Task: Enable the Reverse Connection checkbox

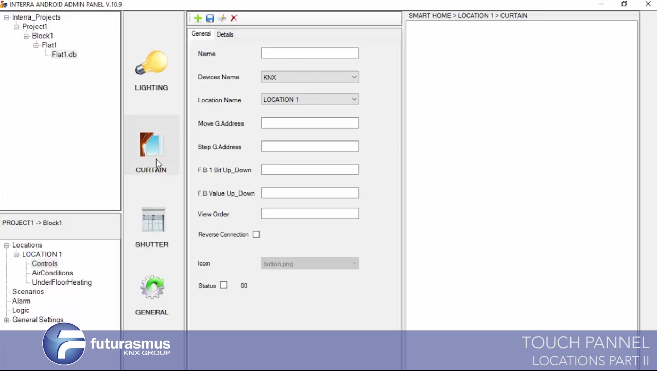Action: [256, 234]
